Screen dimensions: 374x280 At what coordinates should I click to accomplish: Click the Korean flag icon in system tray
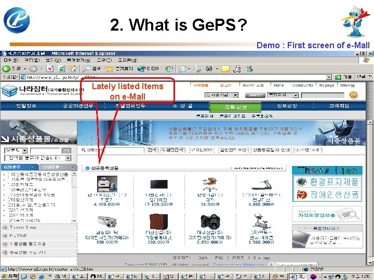point(313,277)
